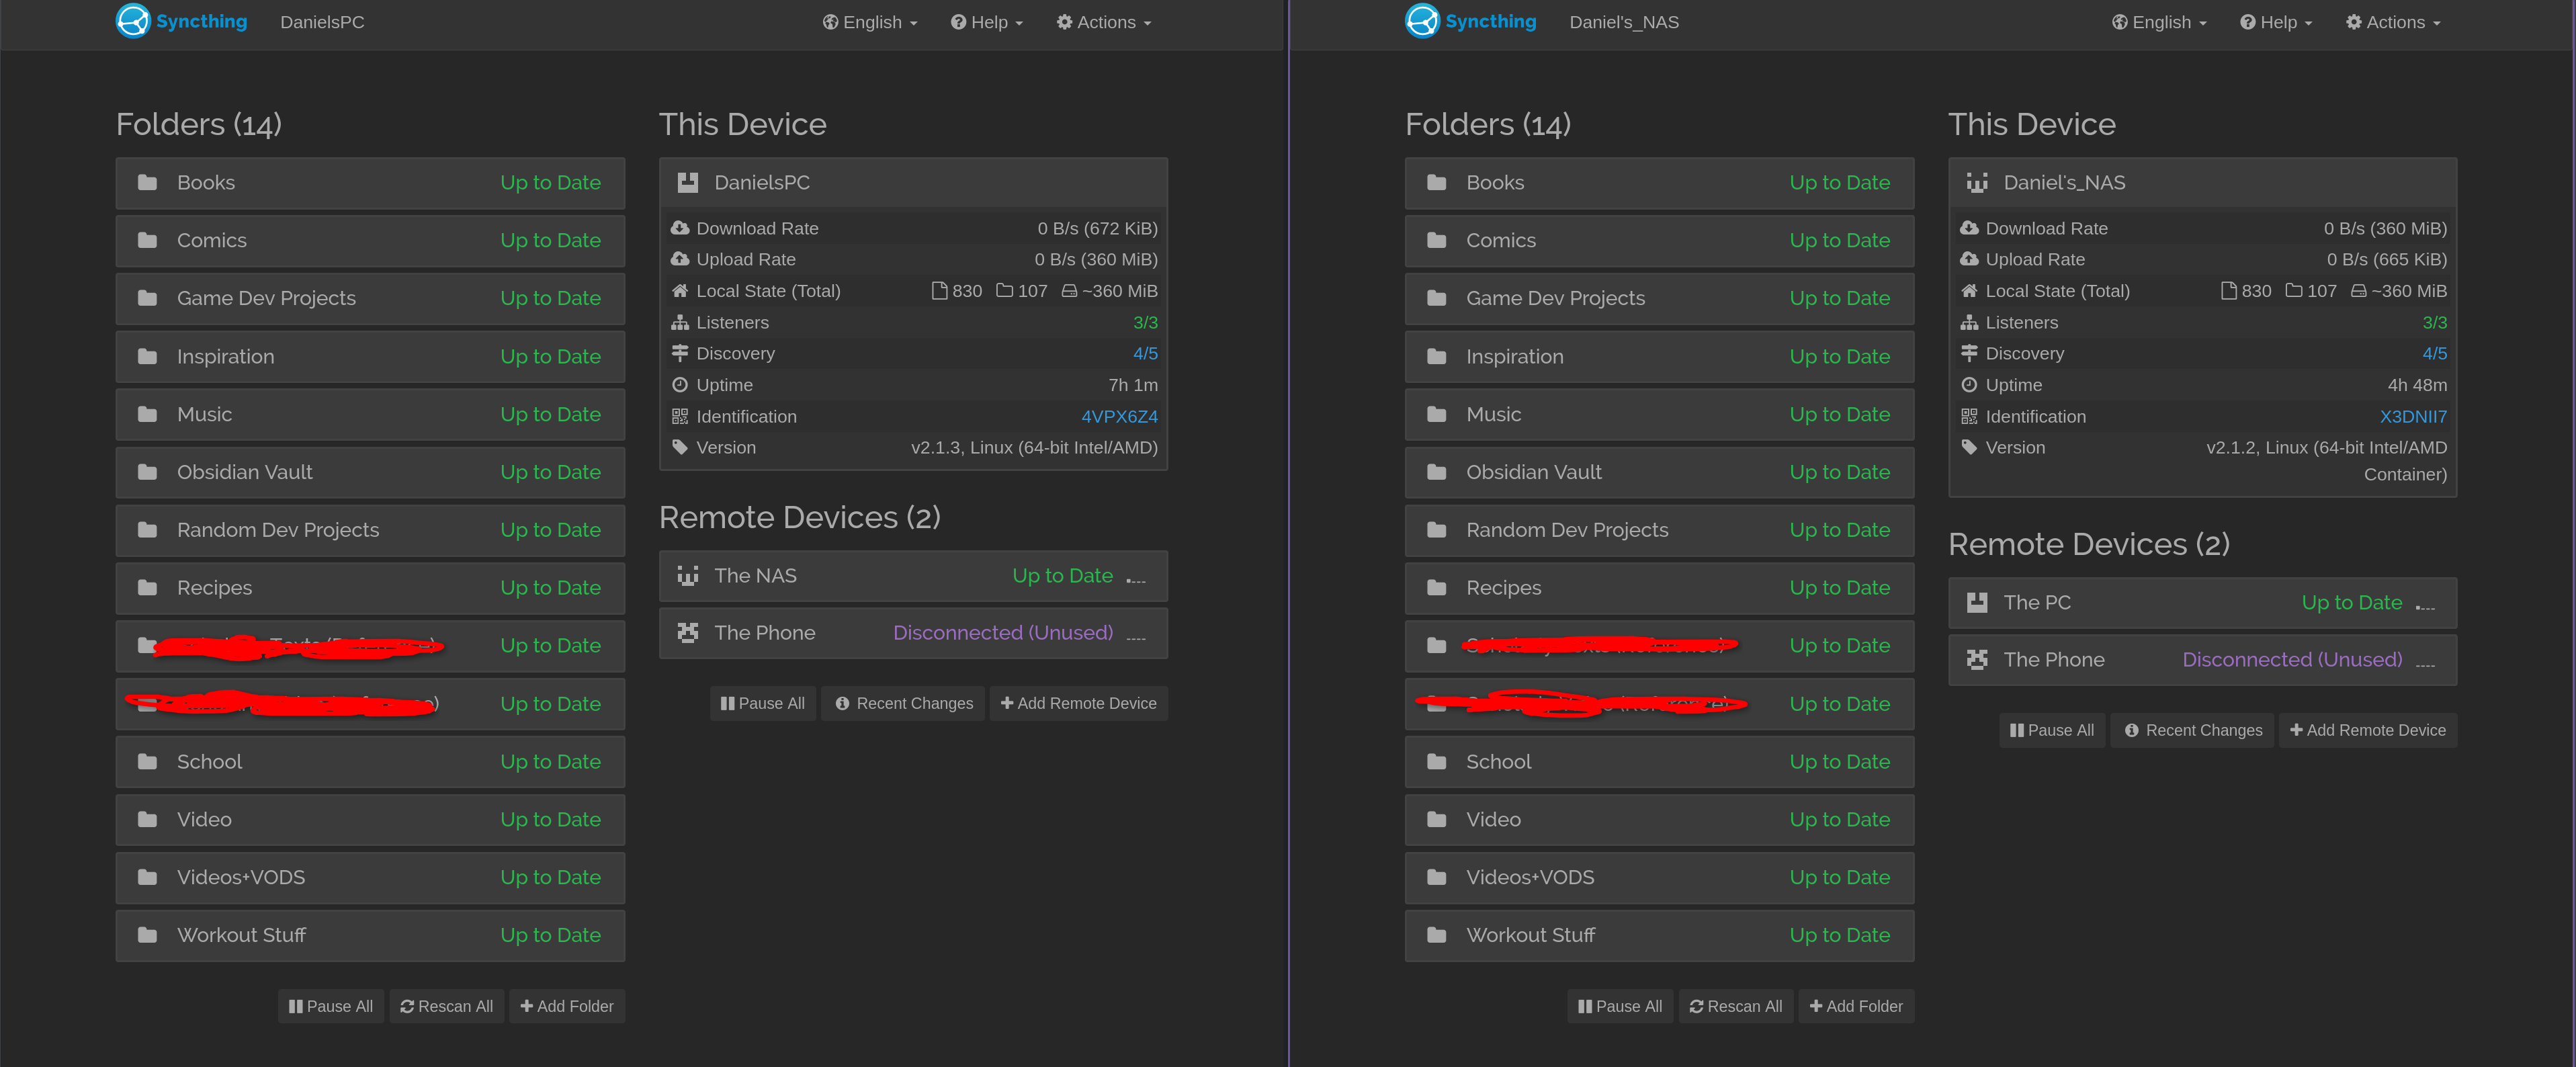Click Books folder icon in Daniel's_NAS window
Image resolution: width=2576 pixels, height=1067 pixels.
(1436, 183)
